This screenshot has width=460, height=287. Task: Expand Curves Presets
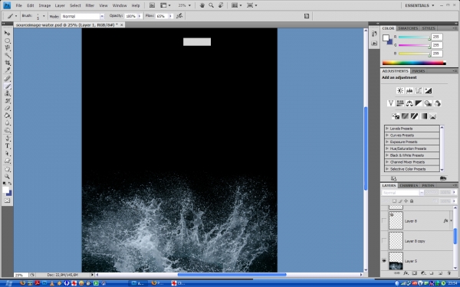tap(387, 135)
